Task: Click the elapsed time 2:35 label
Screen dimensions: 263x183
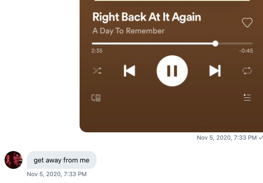Action: [x=97, y=51]
